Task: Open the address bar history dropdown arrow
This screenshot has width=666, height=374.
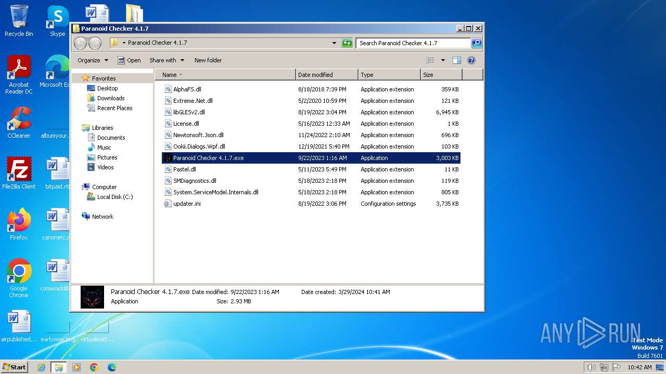Action: (334, 43)
